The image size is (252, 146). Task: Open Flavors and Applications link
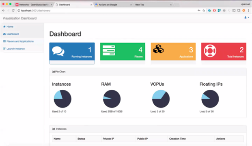coord(20,41)
